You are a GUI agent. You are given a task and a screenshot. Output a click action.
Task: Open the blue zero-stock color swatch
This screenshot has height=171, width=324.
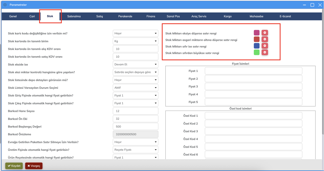point(256,46)
